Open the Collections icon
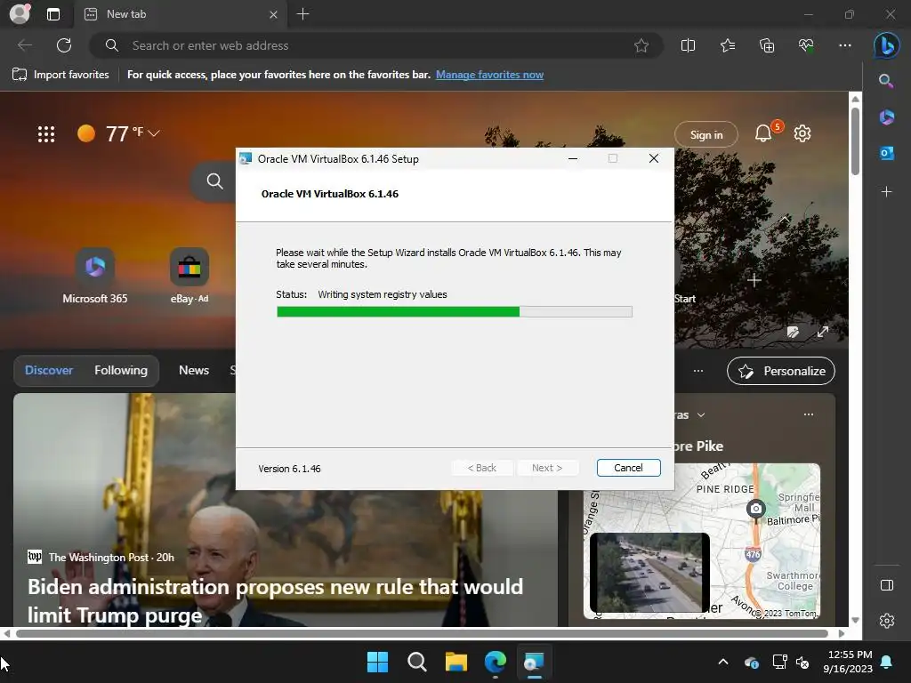Image resolution: width=911 pixels, height=683 pixels. click(767, 45)
